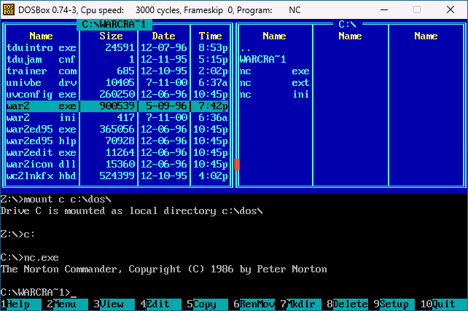Viewport: 468px width, 311px height.
Task: Click the time 7:42p of war2 exe
Action: [x=214, y=106]
